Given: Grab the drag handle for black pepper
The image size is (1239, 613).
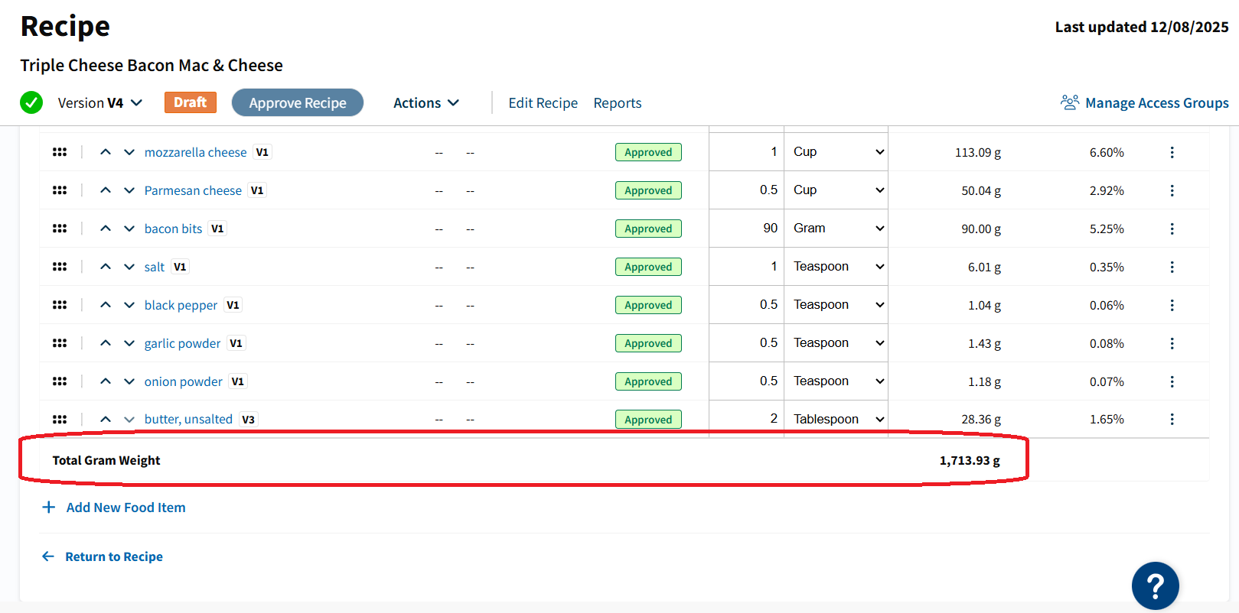Looking at the screenshot, I should (x=60, y=305).
